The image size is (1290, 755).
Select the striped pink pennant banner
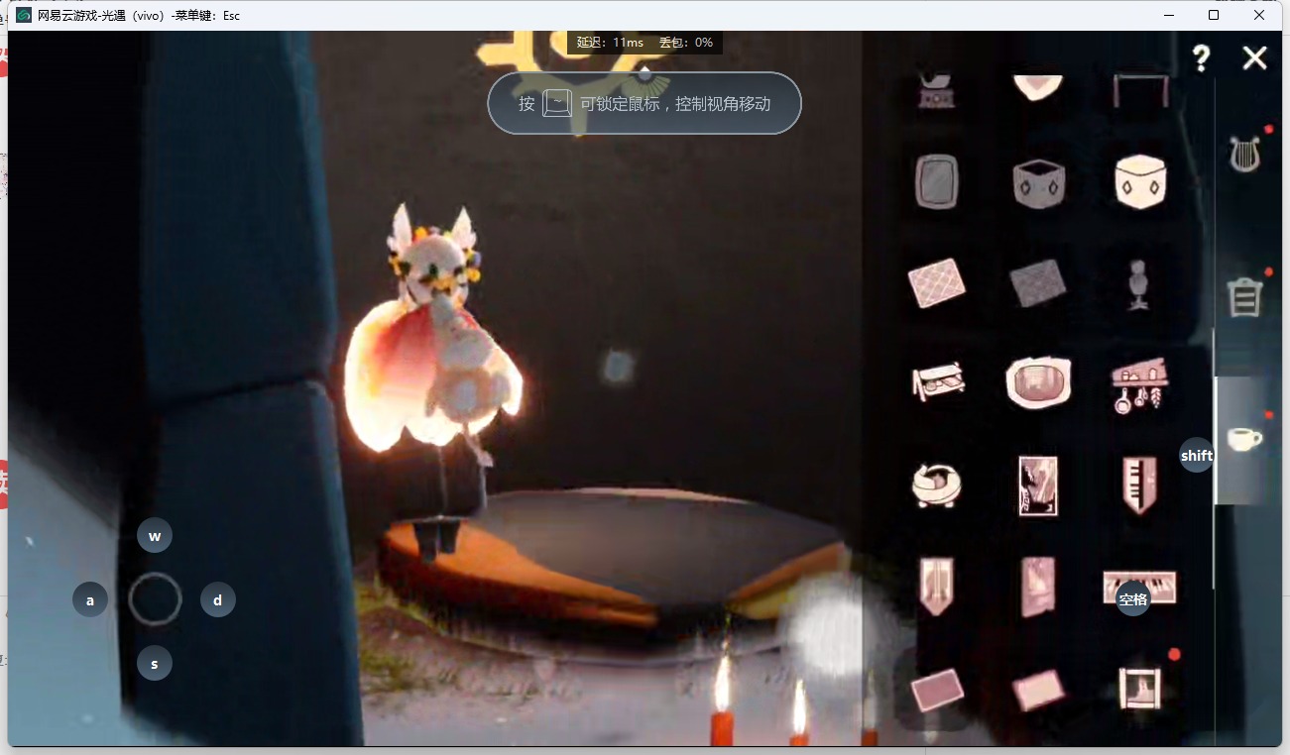coord(936,586)
